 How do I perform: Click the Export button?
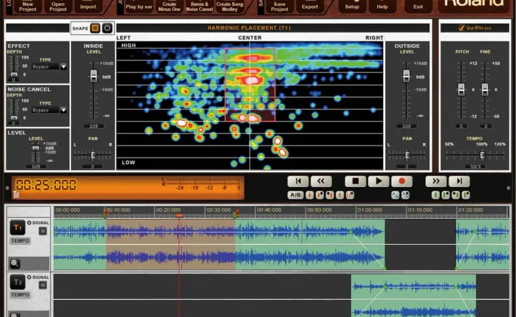click(x=310, y=6)
